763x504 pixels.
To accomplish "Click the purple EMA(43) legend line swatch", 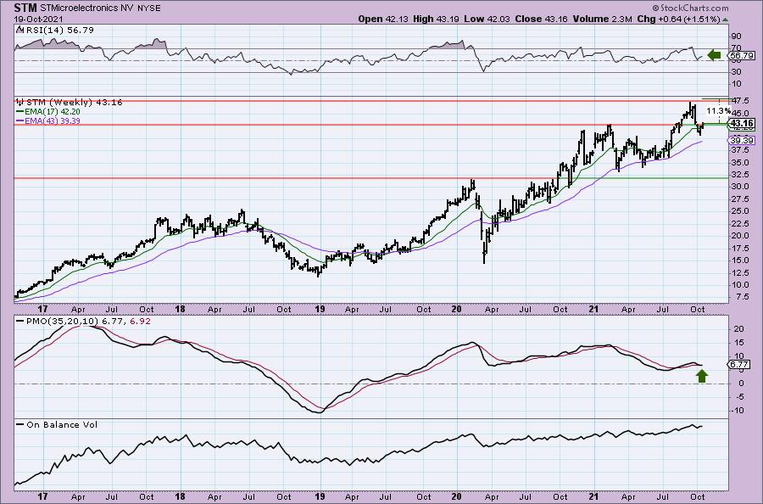I will pyautogui.click(x=20, y=120).
